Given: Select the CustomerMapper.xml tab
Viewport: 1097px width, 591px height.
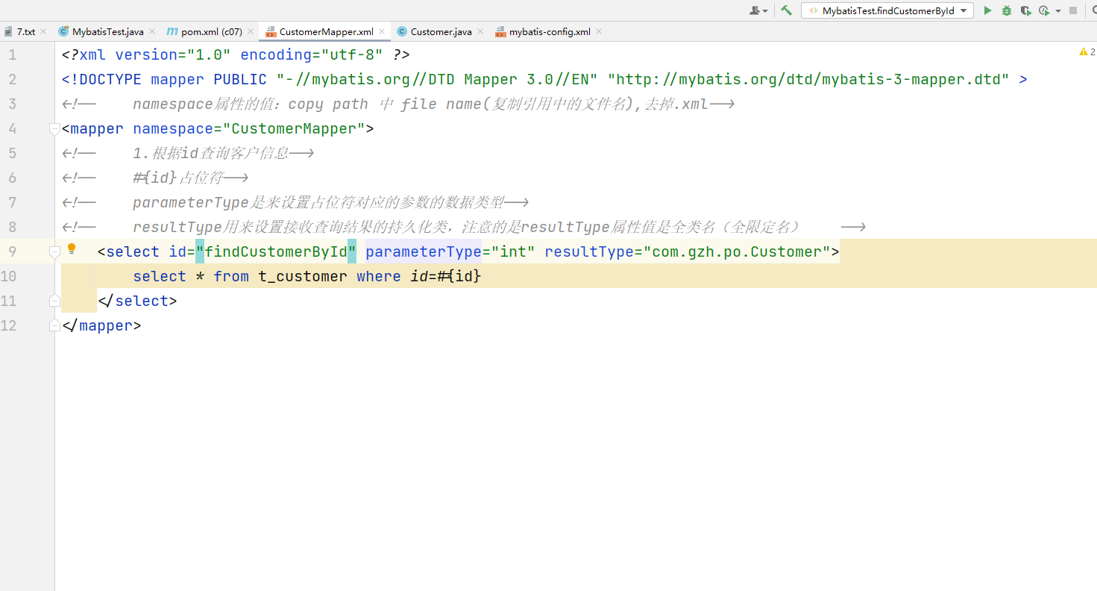Looking at the screenshot, I should pyautogui.click(x=326, y=31).
